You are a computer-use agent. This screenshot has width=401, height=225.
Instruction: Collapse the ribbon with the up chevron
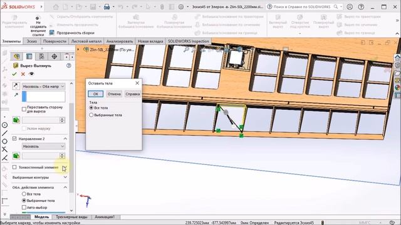[x=397, y=33]
